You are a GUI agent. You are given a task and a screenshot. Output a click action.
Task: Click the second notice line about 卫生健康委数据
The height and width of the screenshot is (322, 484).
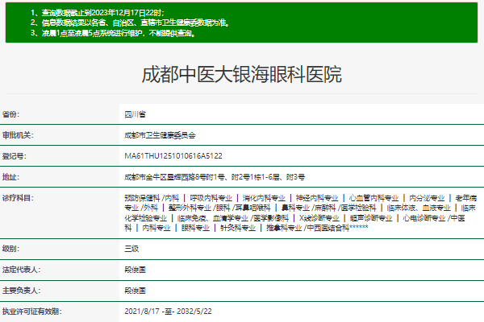[130, 23]
